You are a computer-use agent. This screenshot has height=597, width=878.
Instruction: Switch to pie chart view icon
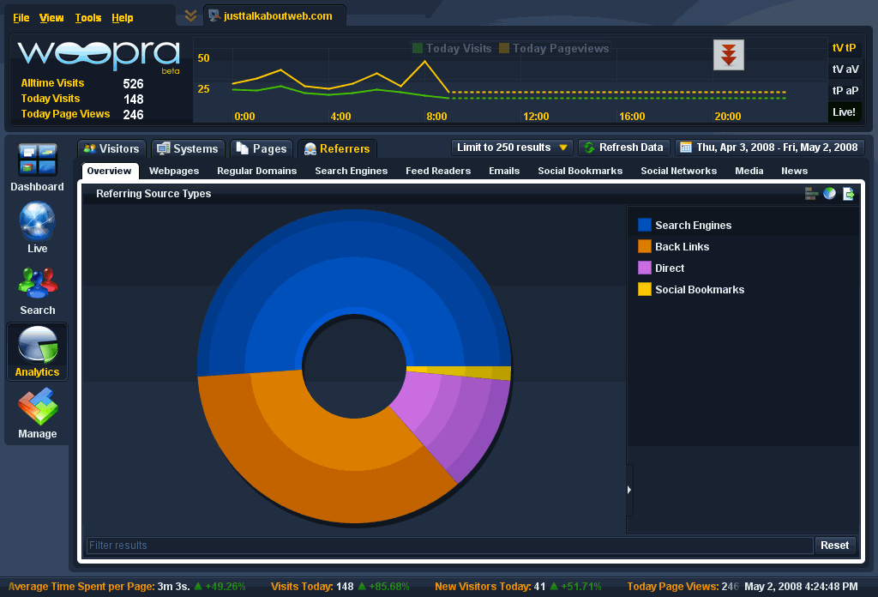(x=829, y=194)
